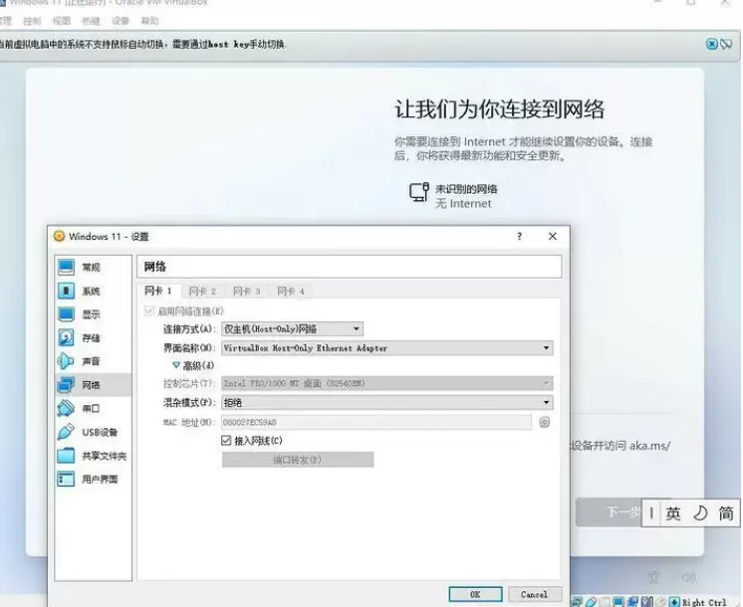Select the 存储 (Storage) disk icon
Image resolution: width=743 pixels, height=607 pixels.
(66, 337)
